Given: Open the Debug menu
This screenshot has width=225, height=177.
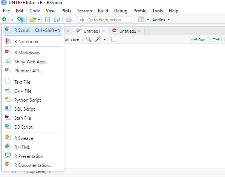Looking at the screenshot, I should 121,11.
